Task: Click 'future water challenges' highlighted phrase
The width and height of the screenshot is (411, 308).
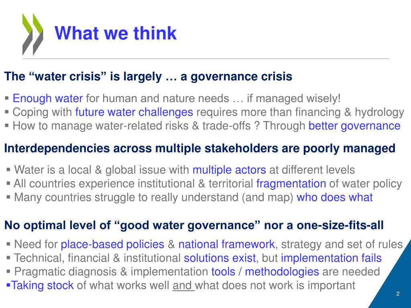Action: click(134, 112)
